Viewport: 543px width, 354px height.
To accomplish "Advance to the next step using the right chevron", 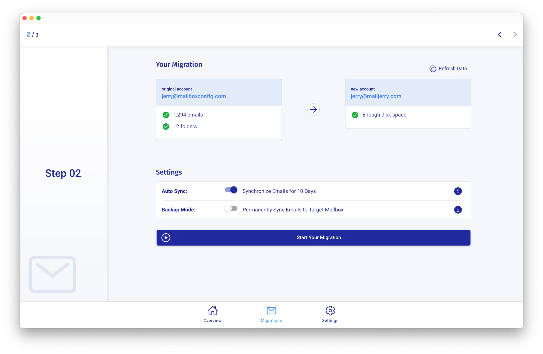I will (515, 35).
